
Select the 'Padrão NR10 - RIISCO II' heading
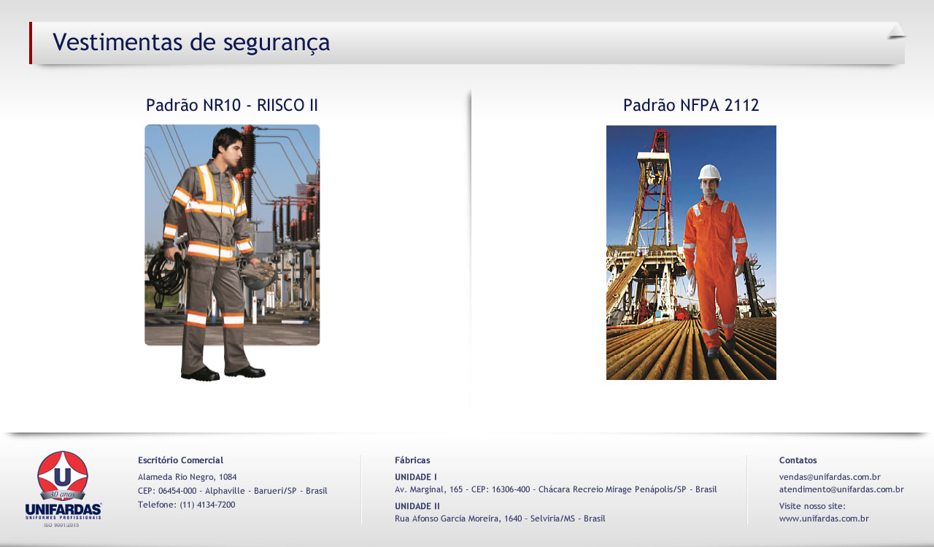(232, 105)
